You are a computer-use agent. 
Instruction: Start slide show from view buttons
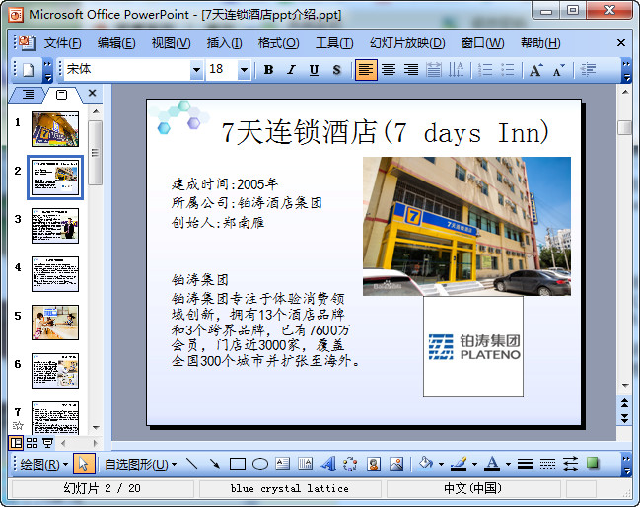pyautogui.click(x=47, y=444)
